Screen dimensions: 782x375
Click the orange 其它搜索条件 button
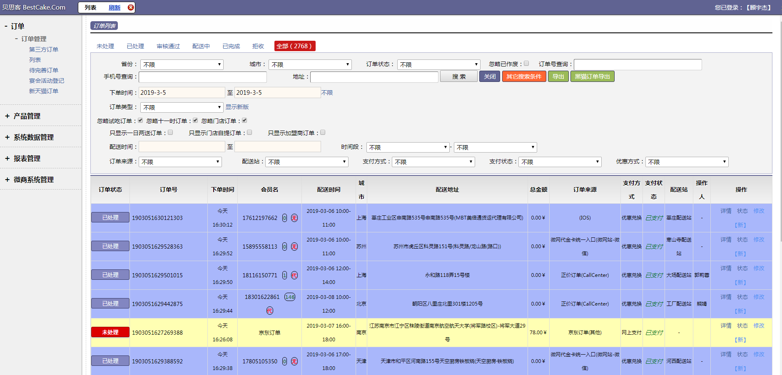point(524,76)
